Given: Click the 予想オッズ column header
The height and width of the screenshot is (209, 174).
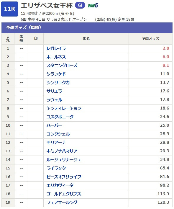Looking at the screenshot, I should (x=150, y=39).
